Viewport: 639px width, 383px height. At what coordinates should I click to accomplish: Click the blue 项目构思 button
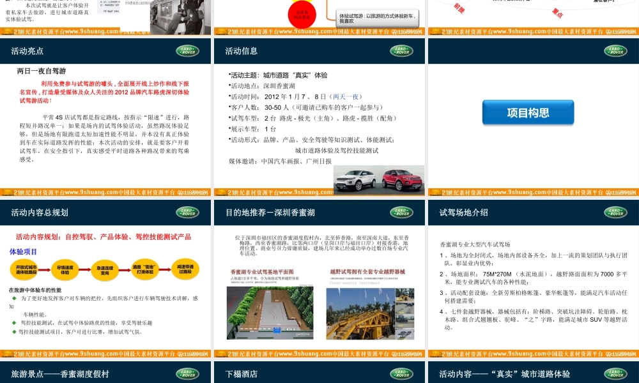(x=528, y=112)
